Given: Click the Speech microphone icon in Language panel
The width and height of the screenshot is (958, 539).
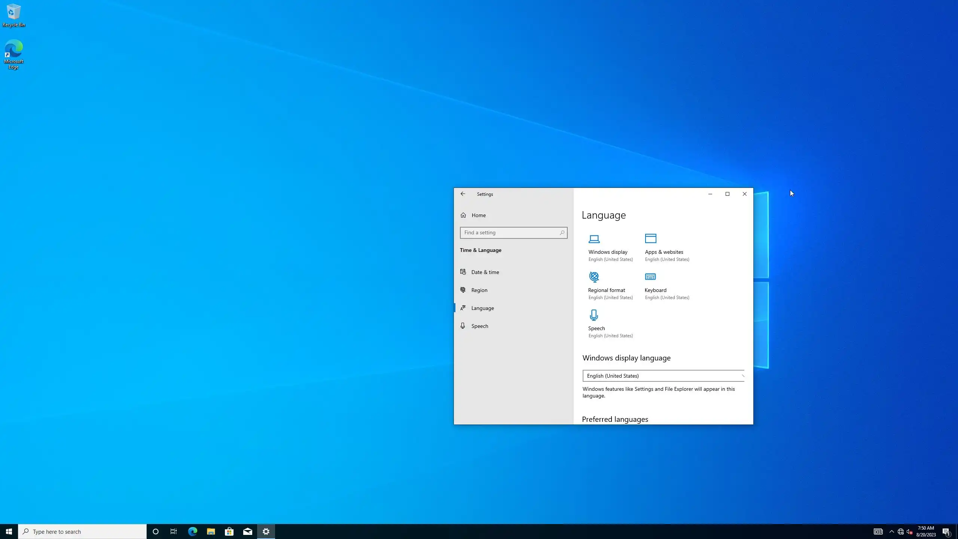Looking at the screenshot, I should tap(594, 315).
